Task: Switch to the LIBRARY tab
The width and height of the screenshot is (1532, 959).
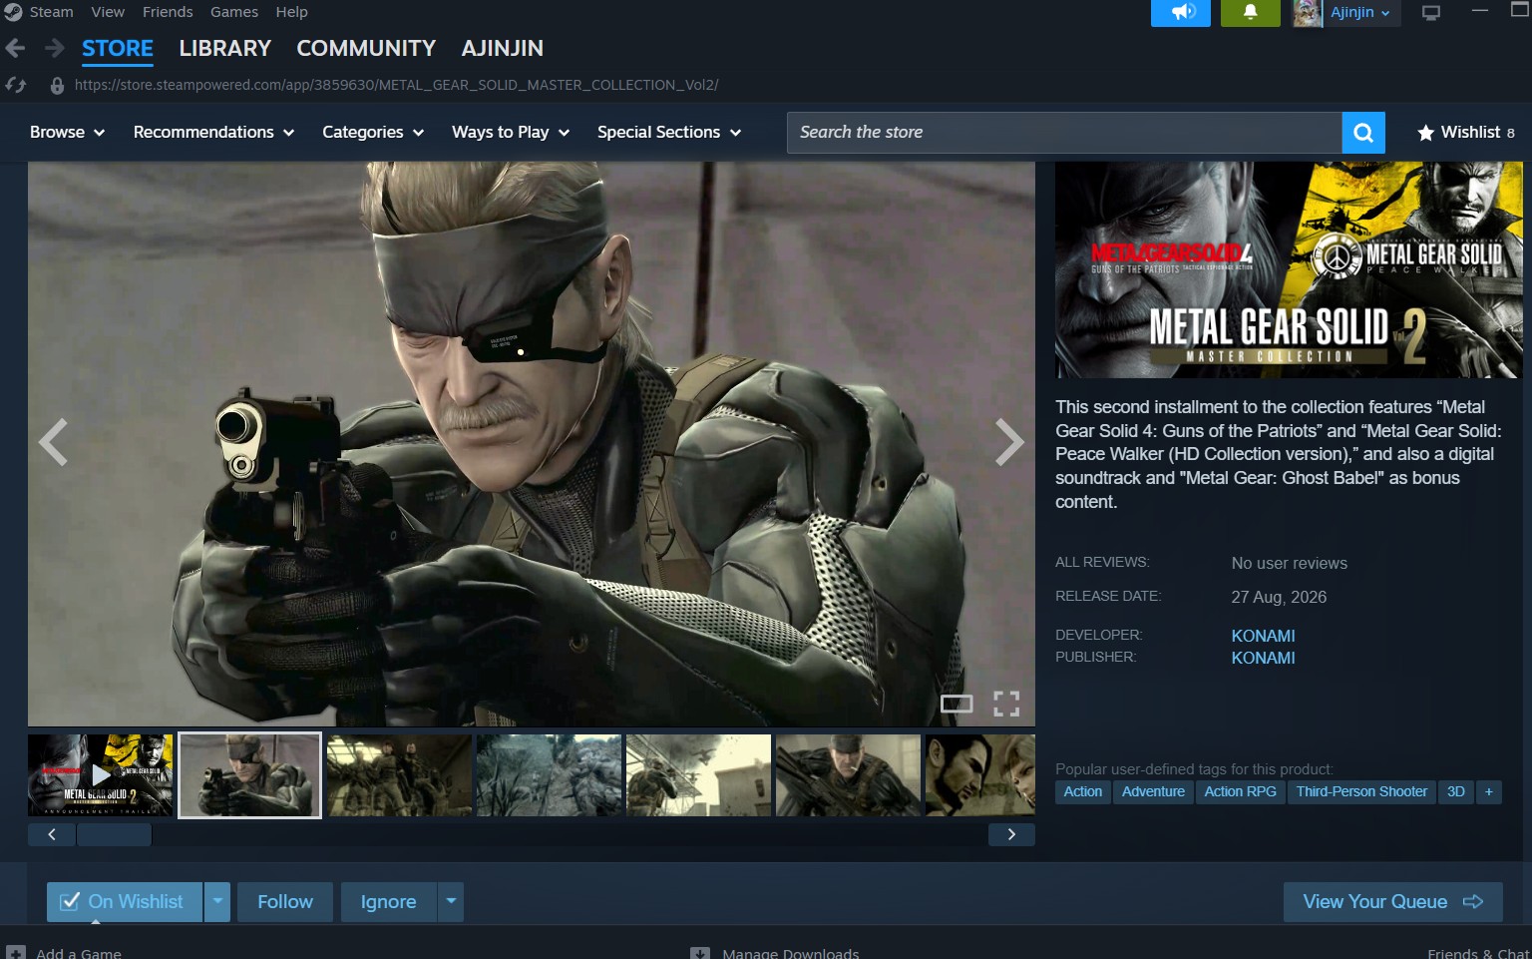Action: (225, 49)
